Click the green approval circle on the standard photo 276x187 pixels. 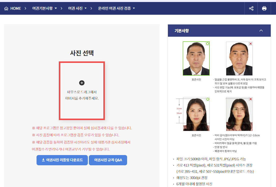(207, 43)
